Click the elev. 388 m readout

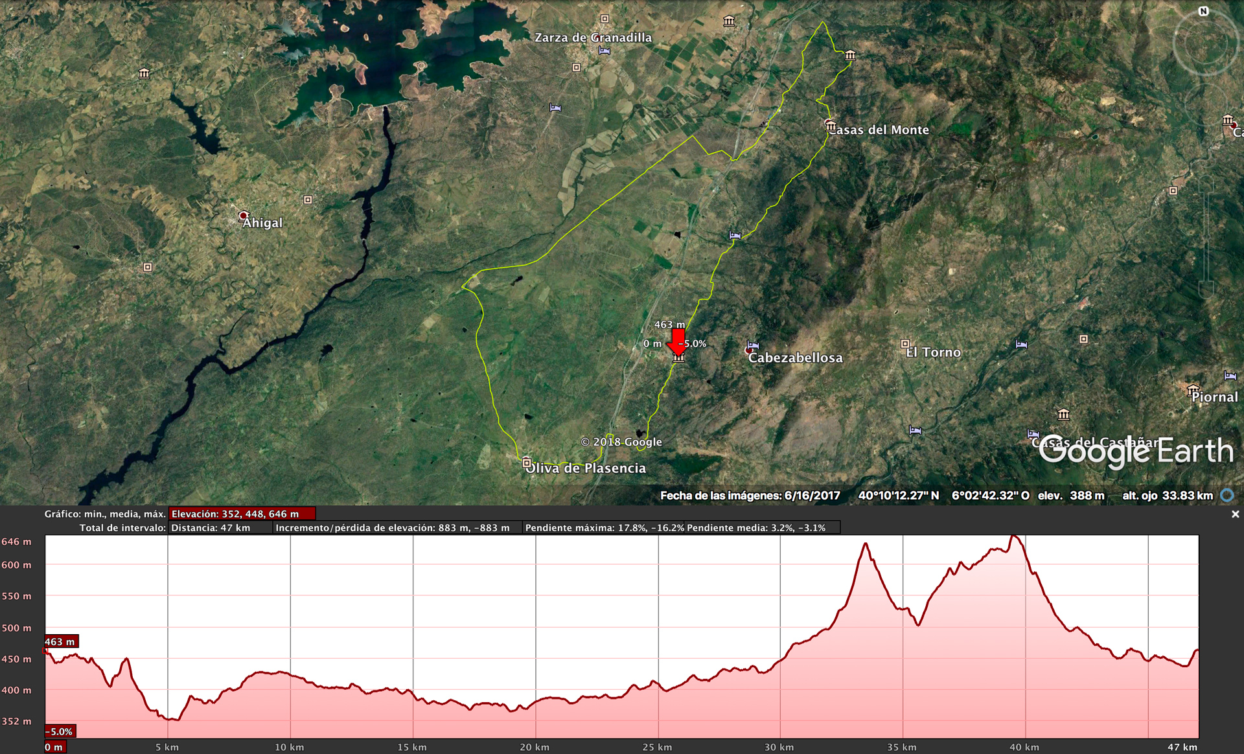[1071, 496]
